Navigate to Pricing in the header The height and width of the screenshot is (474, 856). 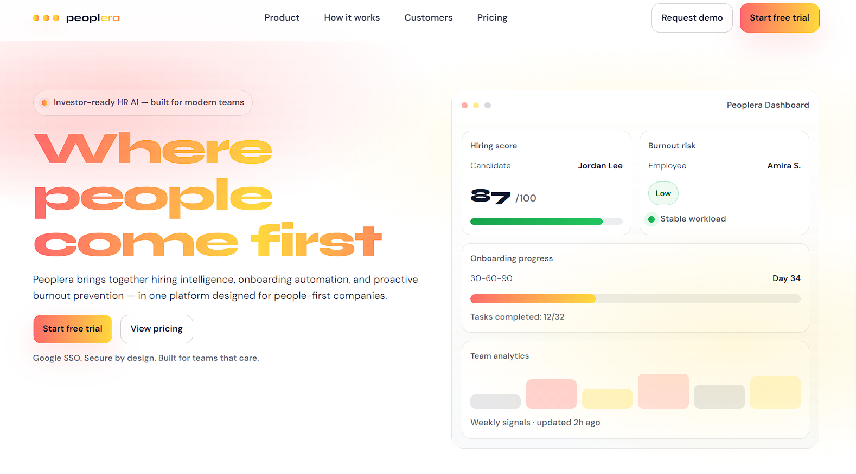tap(492, 18)
